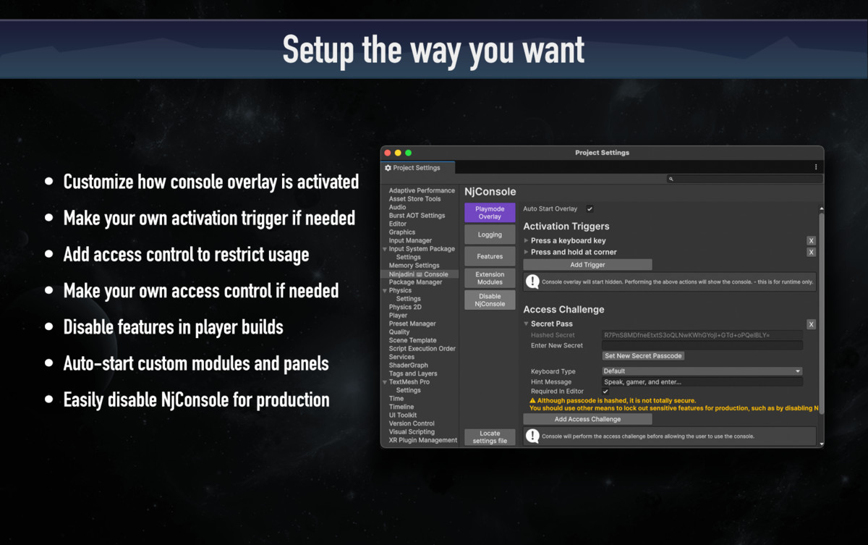Remove the Secret Pass access challenge
This screenshot has width=868, height=545.
pos(811,324)
